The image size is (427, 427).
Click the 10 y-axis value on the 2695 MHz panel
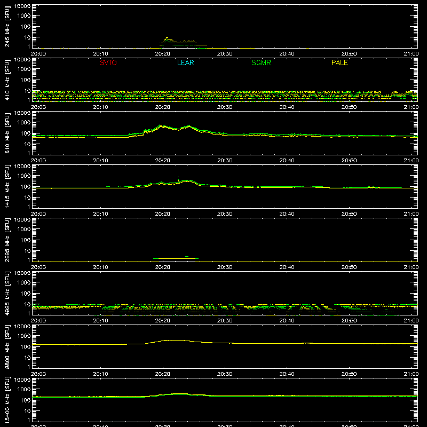pyautogui.click(x=27, y=251)
